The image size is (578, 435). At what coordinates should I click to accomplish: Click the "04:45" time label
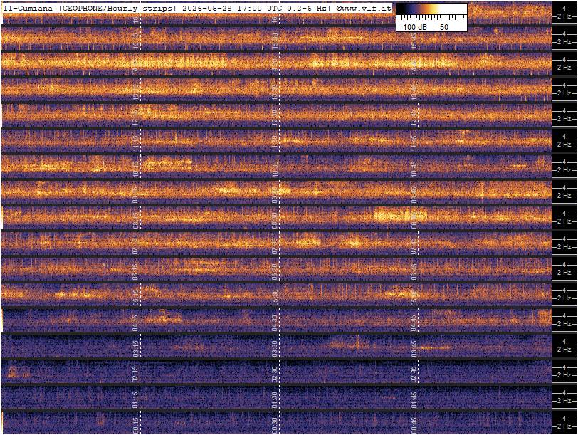(x=414, y=323)
